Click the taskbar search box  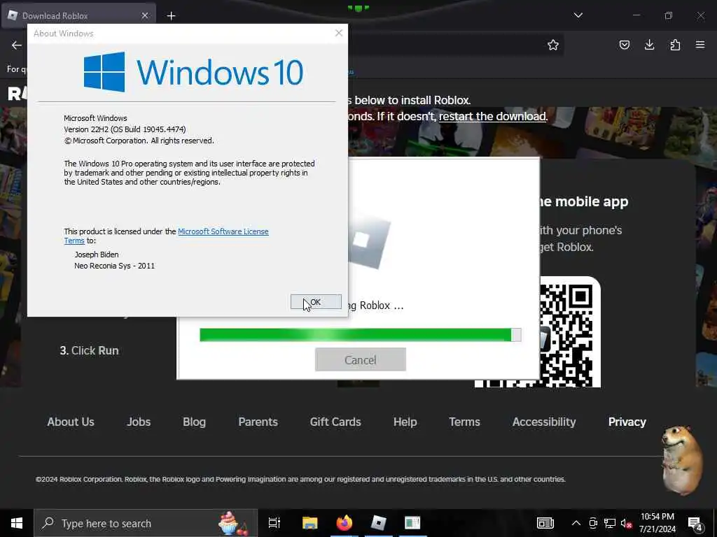(146, 523)
